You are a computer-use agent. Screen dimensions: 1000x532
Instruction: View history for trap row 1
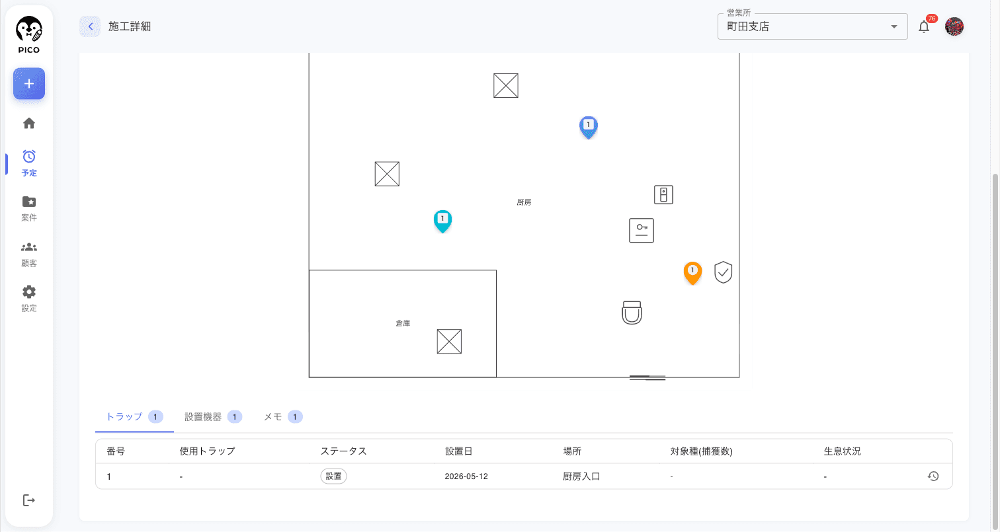933,476
